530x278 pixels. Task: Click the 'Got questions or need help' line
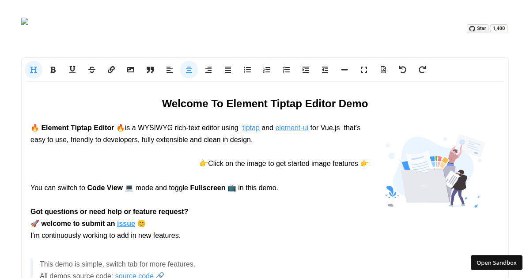coord(109,212)
